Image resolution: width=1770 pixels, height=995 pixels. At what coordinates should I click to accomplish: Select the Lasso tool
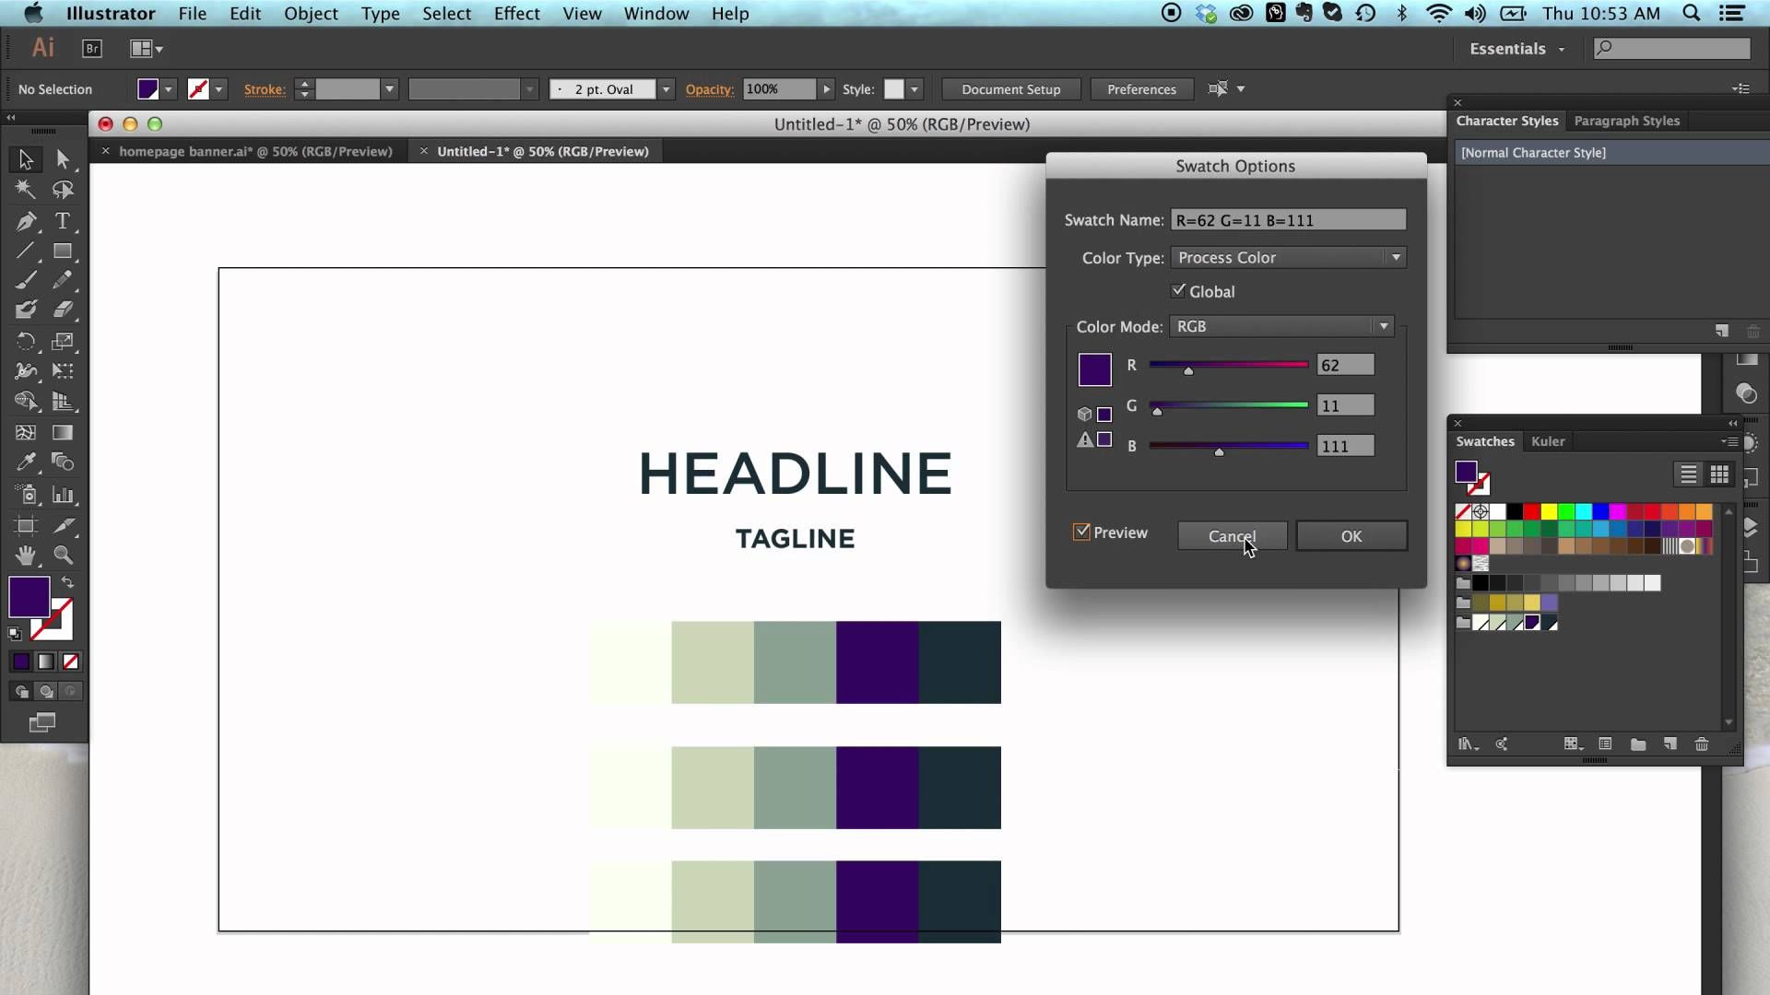tap(63, 190)
